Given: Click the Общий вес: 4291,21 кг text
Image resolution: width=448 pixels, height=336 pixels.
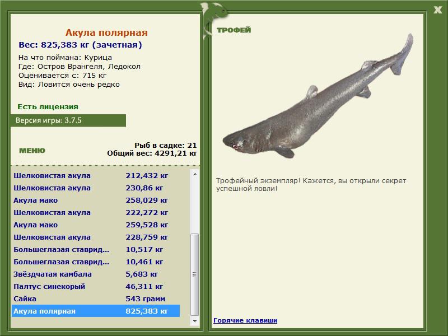Looking at the screenshot, I should point(152,153).
